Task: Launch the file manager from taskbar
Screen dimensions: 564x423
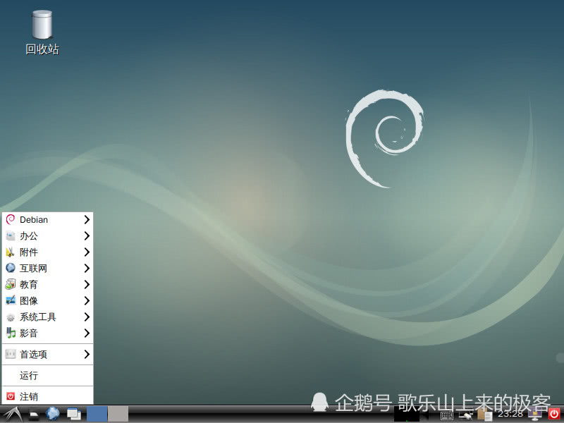Action: pyautogui.click(x=34, y=415)
